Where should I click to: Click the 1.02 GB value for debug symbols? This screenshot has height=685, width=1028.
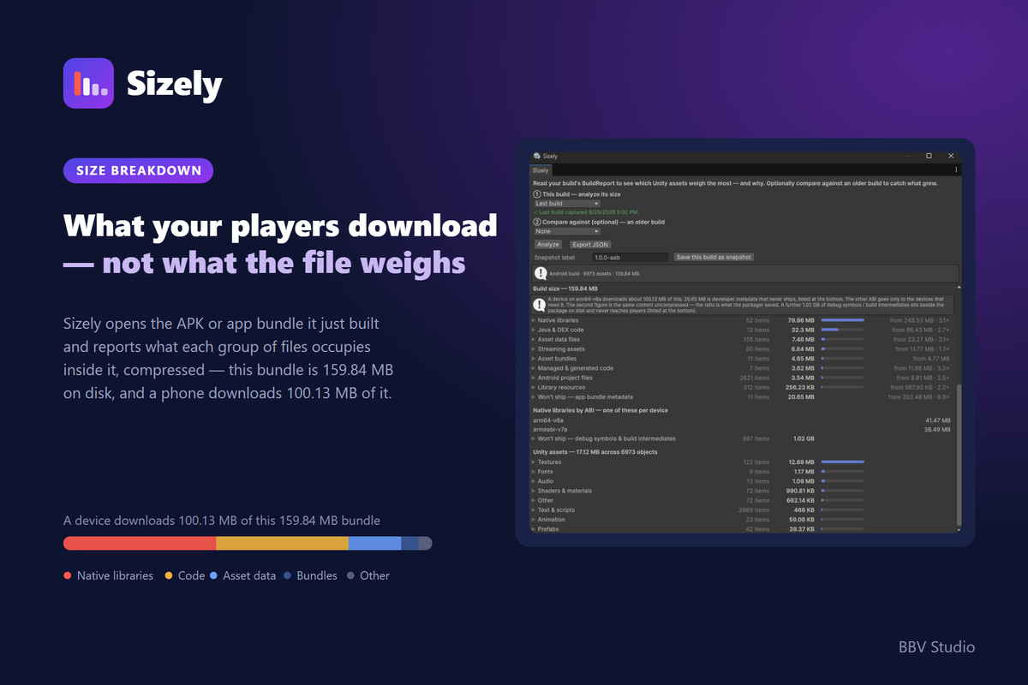click(800, 438)
